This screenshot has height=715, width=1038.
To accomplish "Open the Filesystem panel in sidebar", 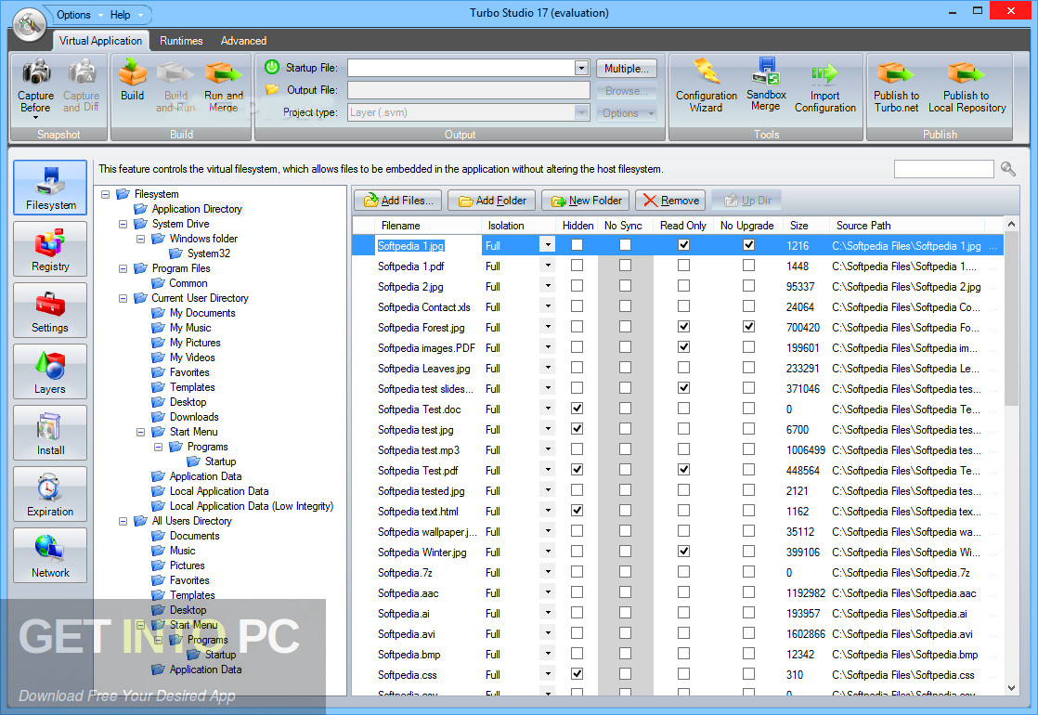I will click(x=50, y=188).
